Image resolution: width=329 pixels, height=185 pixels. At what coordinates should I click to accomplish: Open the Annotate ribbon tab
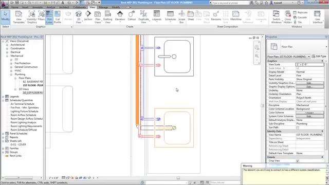(38, 7)
